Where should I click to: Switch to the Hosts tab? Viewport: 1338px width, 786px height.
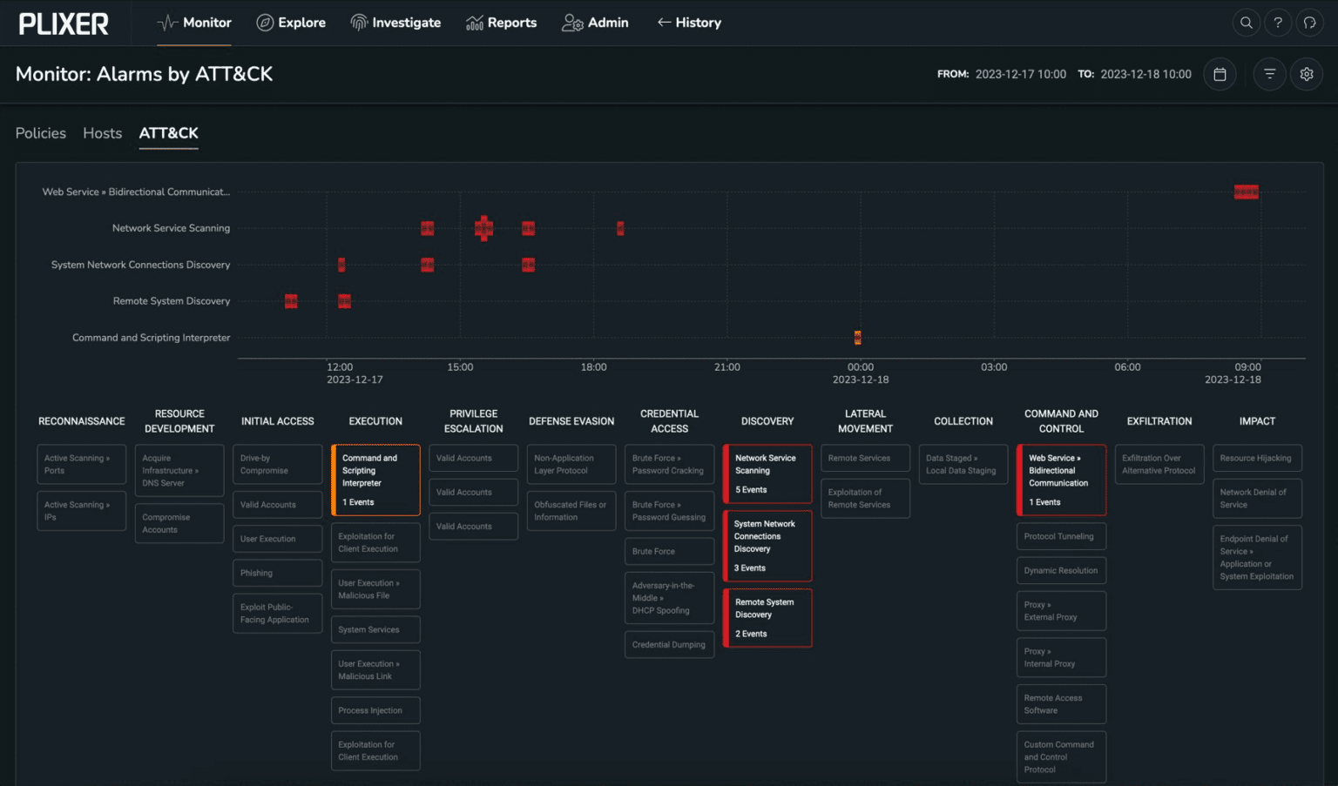pyautogui.click(x=102, y=133)
